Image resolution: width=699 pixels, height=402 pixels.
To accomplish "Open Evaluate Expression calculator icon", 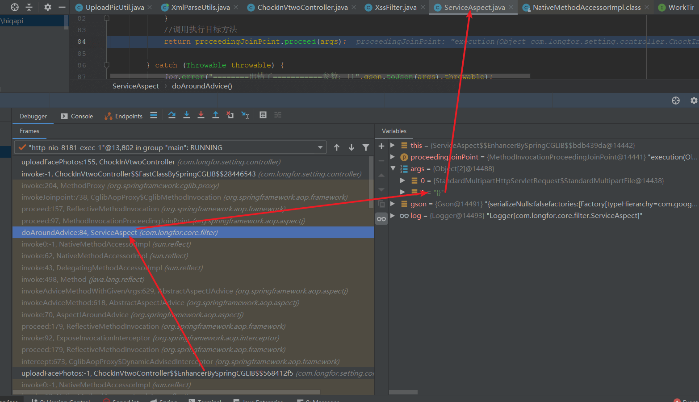I will click(x=263, y=115).
